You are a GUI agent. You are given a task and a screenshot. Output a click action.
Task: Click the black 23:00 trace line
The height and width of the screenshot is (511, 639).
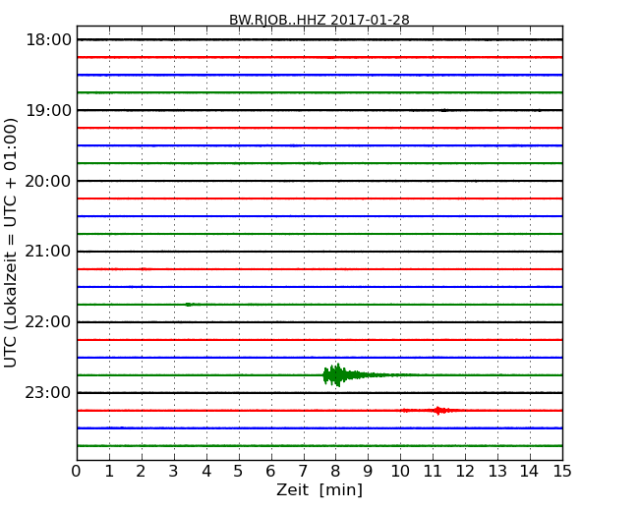pos(319,393)
